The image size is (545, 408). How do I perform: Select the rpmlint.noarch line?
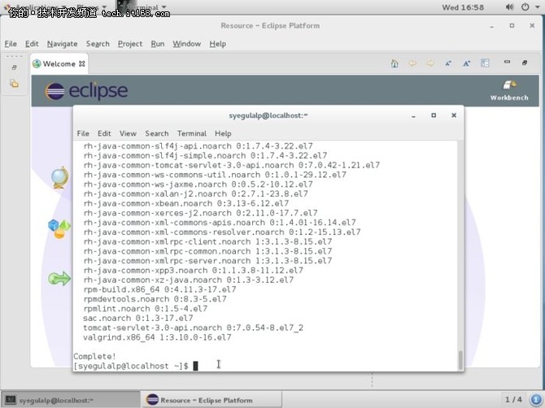point(146,308)
